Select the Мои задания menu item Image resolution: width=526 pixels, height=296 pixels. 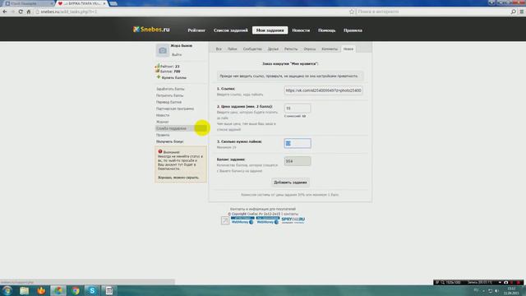[x=270, y=30]
